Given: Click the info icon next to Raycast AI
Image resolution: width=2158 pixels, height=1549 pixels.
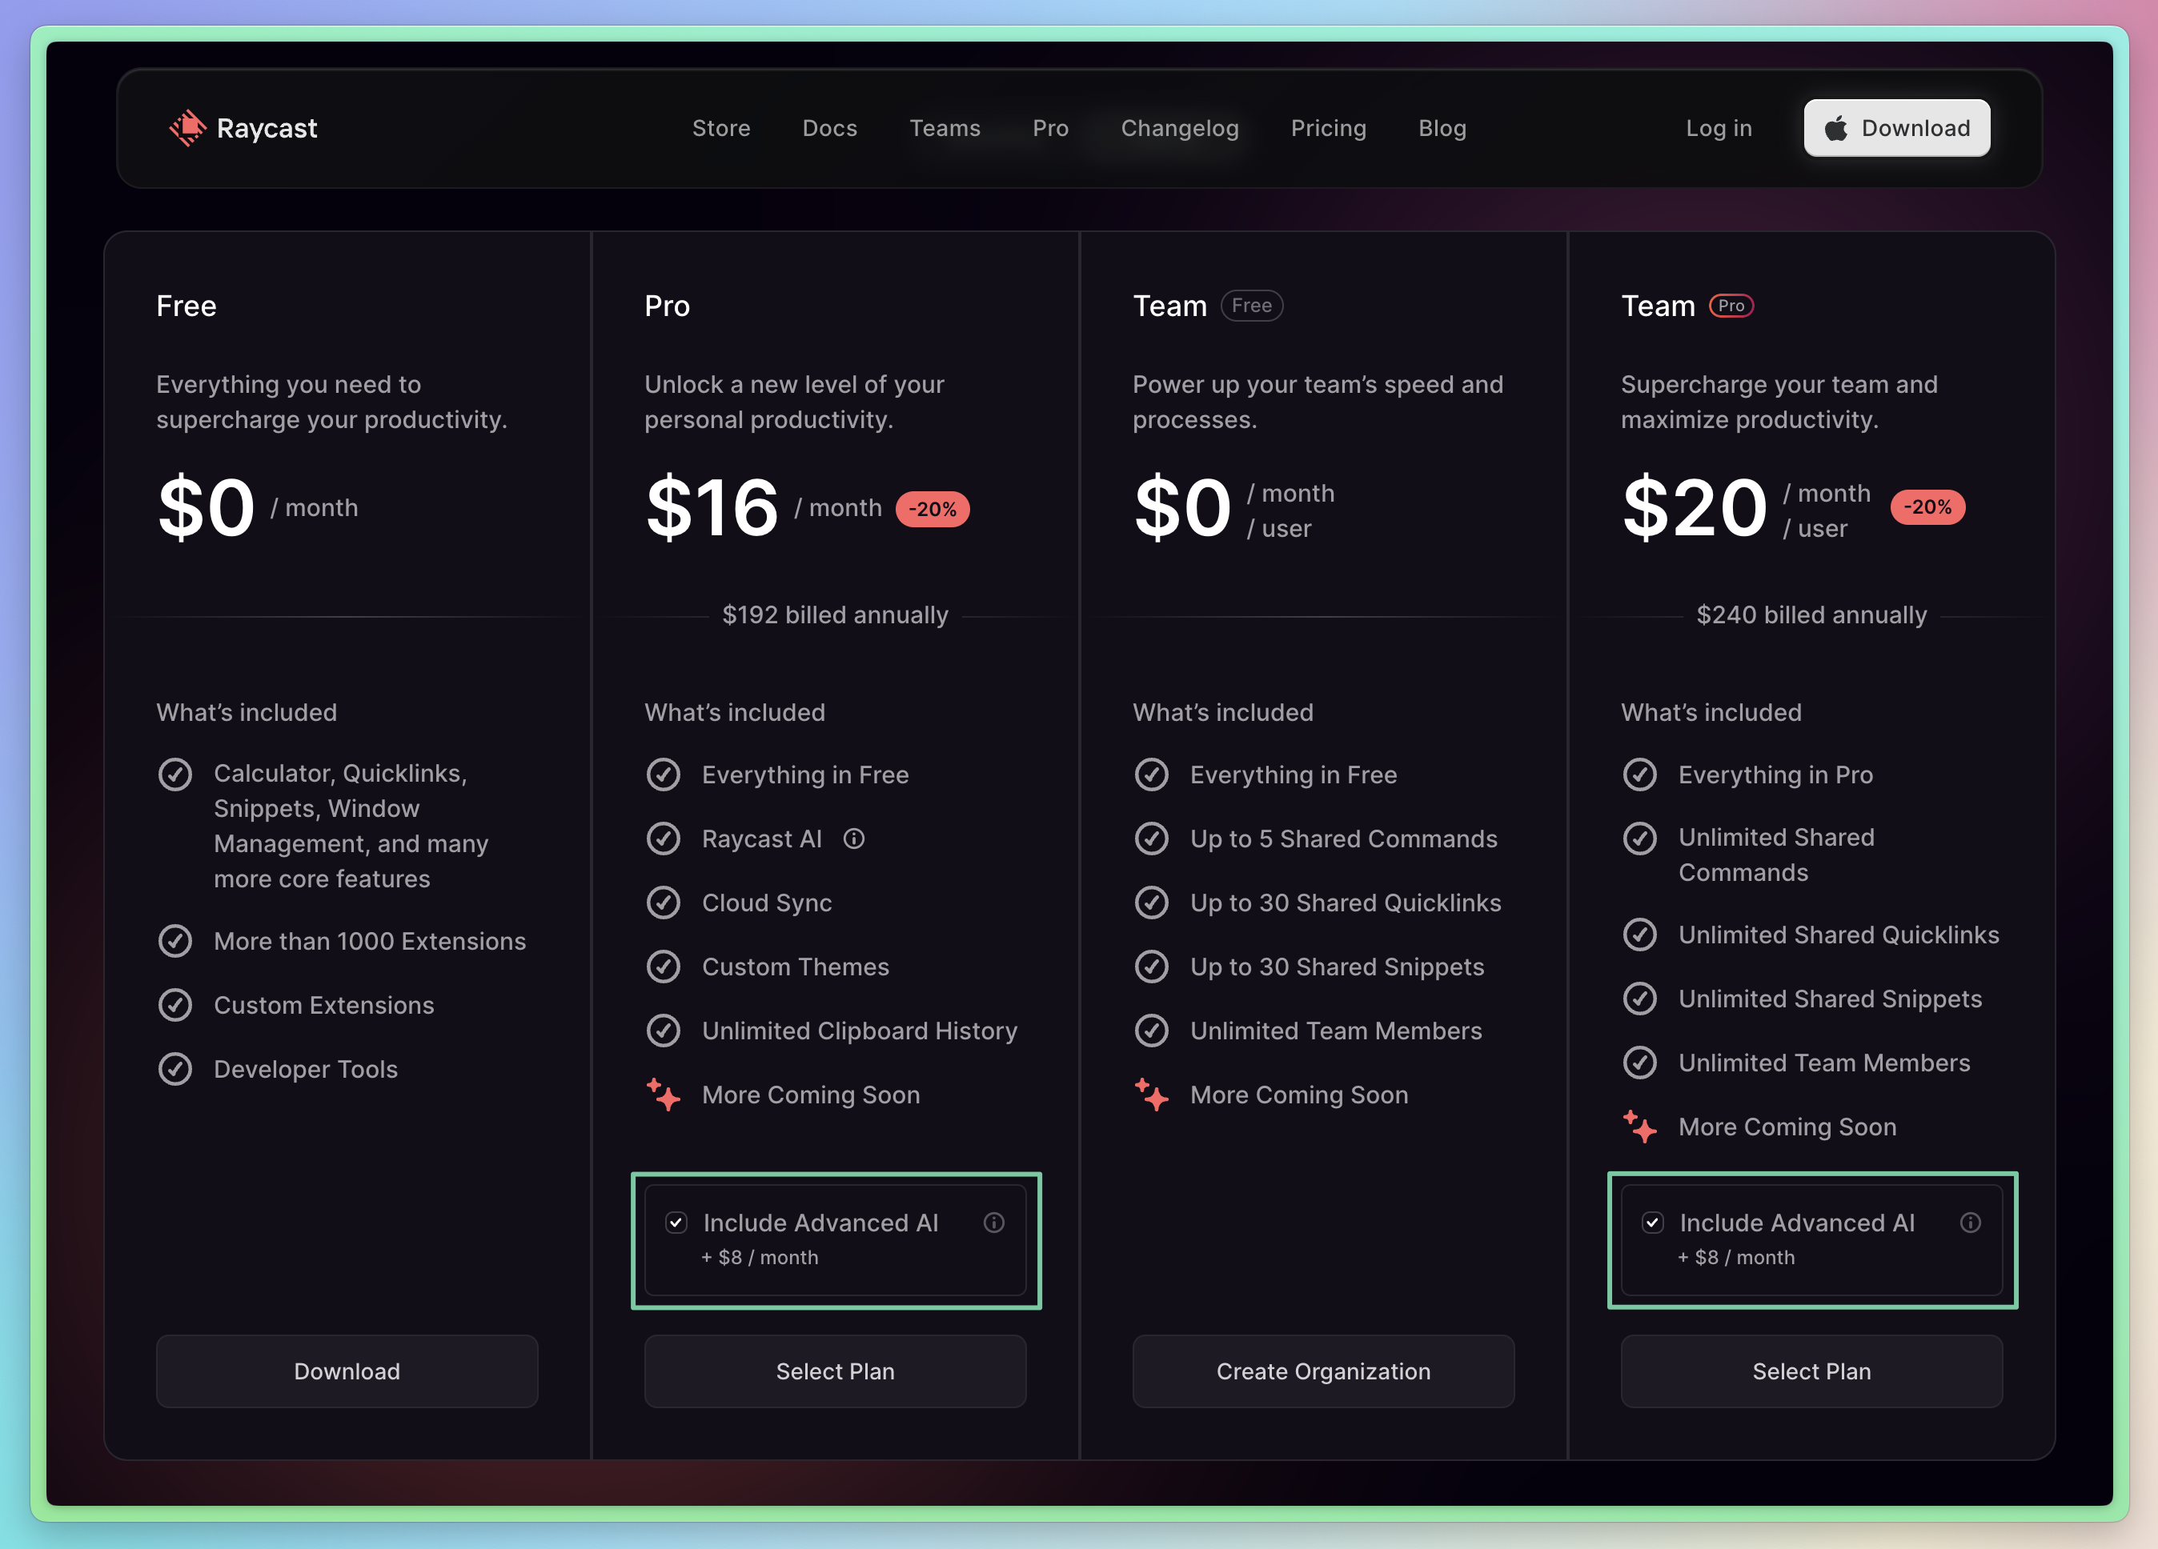Looking at the screenshot, I should click(854, 839).
